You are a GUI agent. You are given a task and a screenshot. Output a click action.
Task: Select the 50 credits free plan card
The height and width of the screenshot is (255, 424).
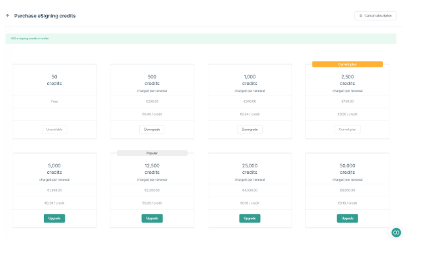tap(54, 101)
